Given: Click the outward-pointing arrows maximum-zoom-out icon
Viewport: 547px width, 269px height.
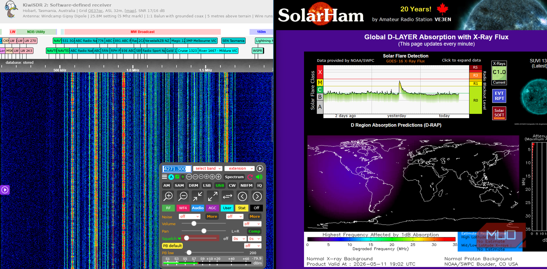Looking at the screenshot, I should (213, 196).
